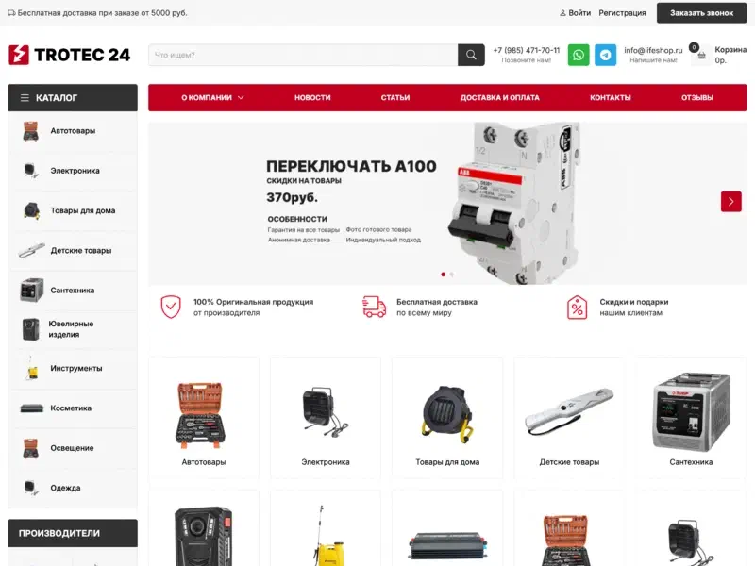This screenshot has height=566, width=755.
Task: Click the Бесплатная доставка при заказе notice
Action: [x=98, y=13]
